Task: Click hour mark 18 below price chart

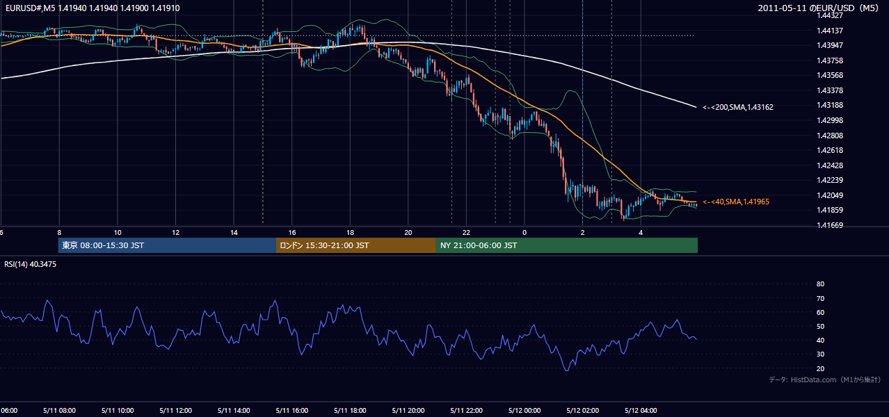Action: [x=350, y=232]
